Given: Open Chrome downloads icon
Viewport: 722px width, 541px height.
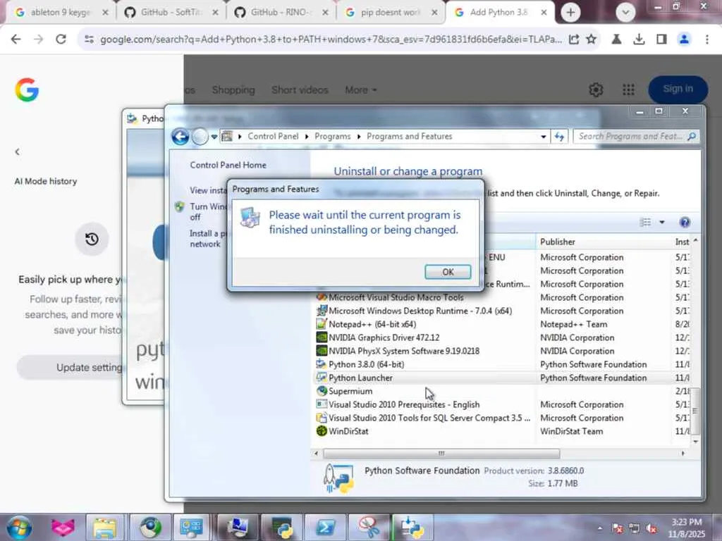Looking at the screenshot, I should 639,39.
